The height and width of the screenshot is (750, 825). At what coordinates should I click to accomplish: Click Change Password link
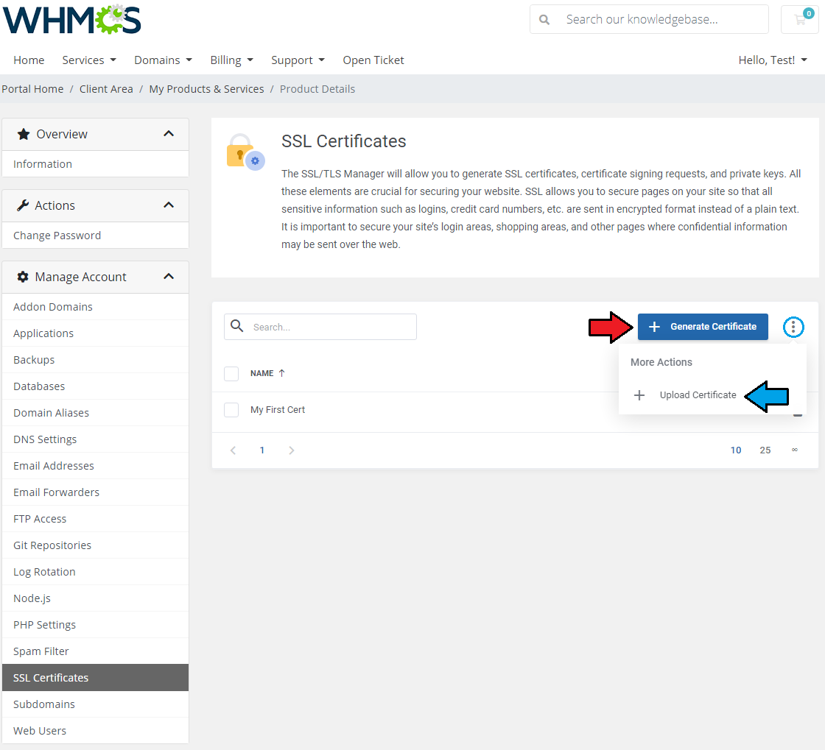coord(95,236)
